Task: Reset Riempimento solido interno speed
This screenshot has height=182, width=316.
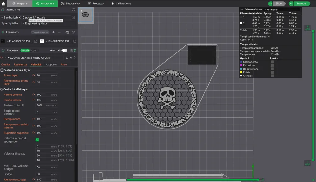Action: point(34,126)
